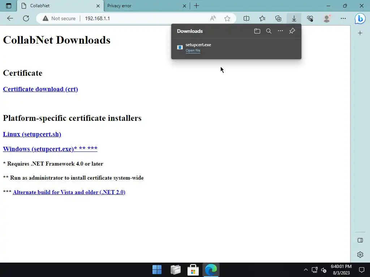Open the user profile icon
Screen dimensions: 370x277
point(327,18)
